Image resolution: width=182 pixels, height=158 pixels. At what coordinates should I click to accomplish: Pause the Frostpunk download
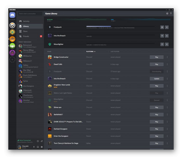[162, 27]
